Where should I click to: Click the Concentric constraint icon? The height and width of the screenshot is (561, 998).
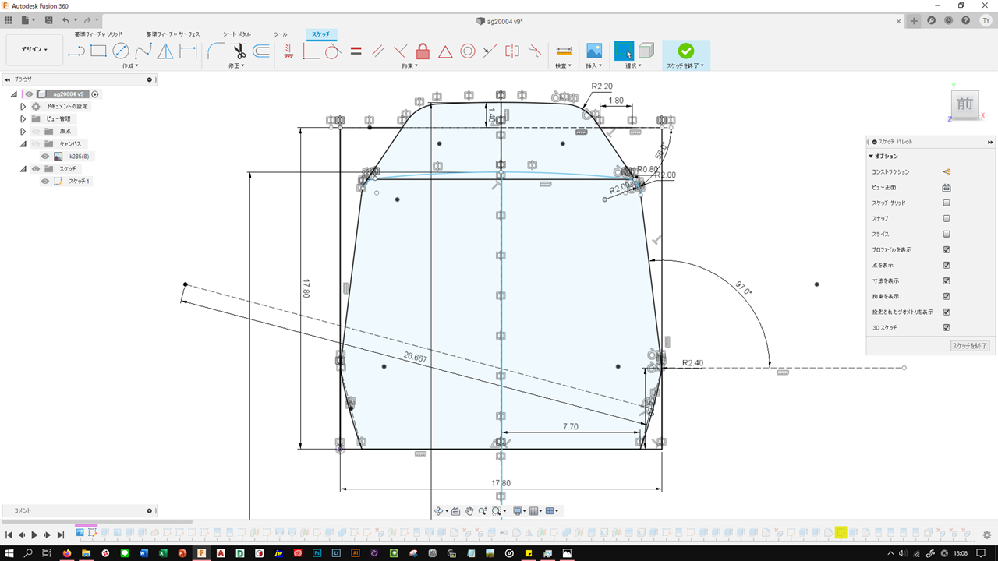click(x=468, y=51)
